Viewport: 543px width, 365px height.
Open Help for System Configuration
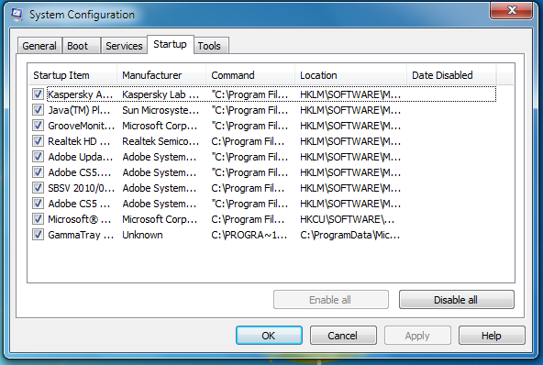coord(492,336)
